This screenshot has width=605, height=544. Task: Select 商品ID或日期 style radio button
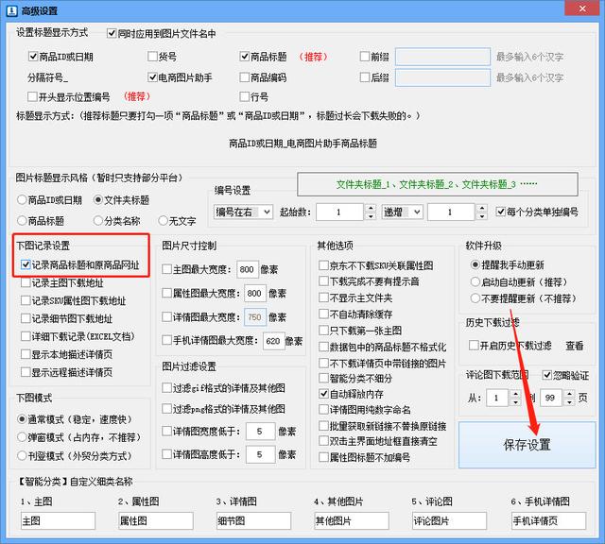coord(24,200)
